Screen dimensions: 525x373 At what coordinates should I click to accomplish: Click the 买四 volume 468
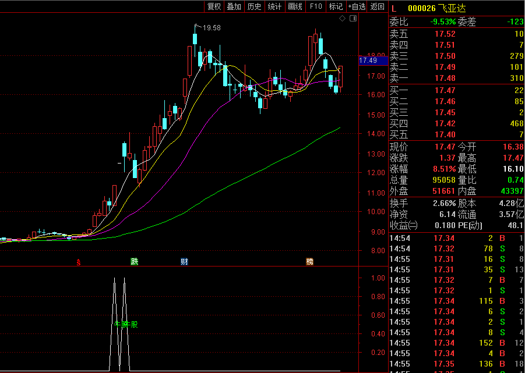(517, 124)
